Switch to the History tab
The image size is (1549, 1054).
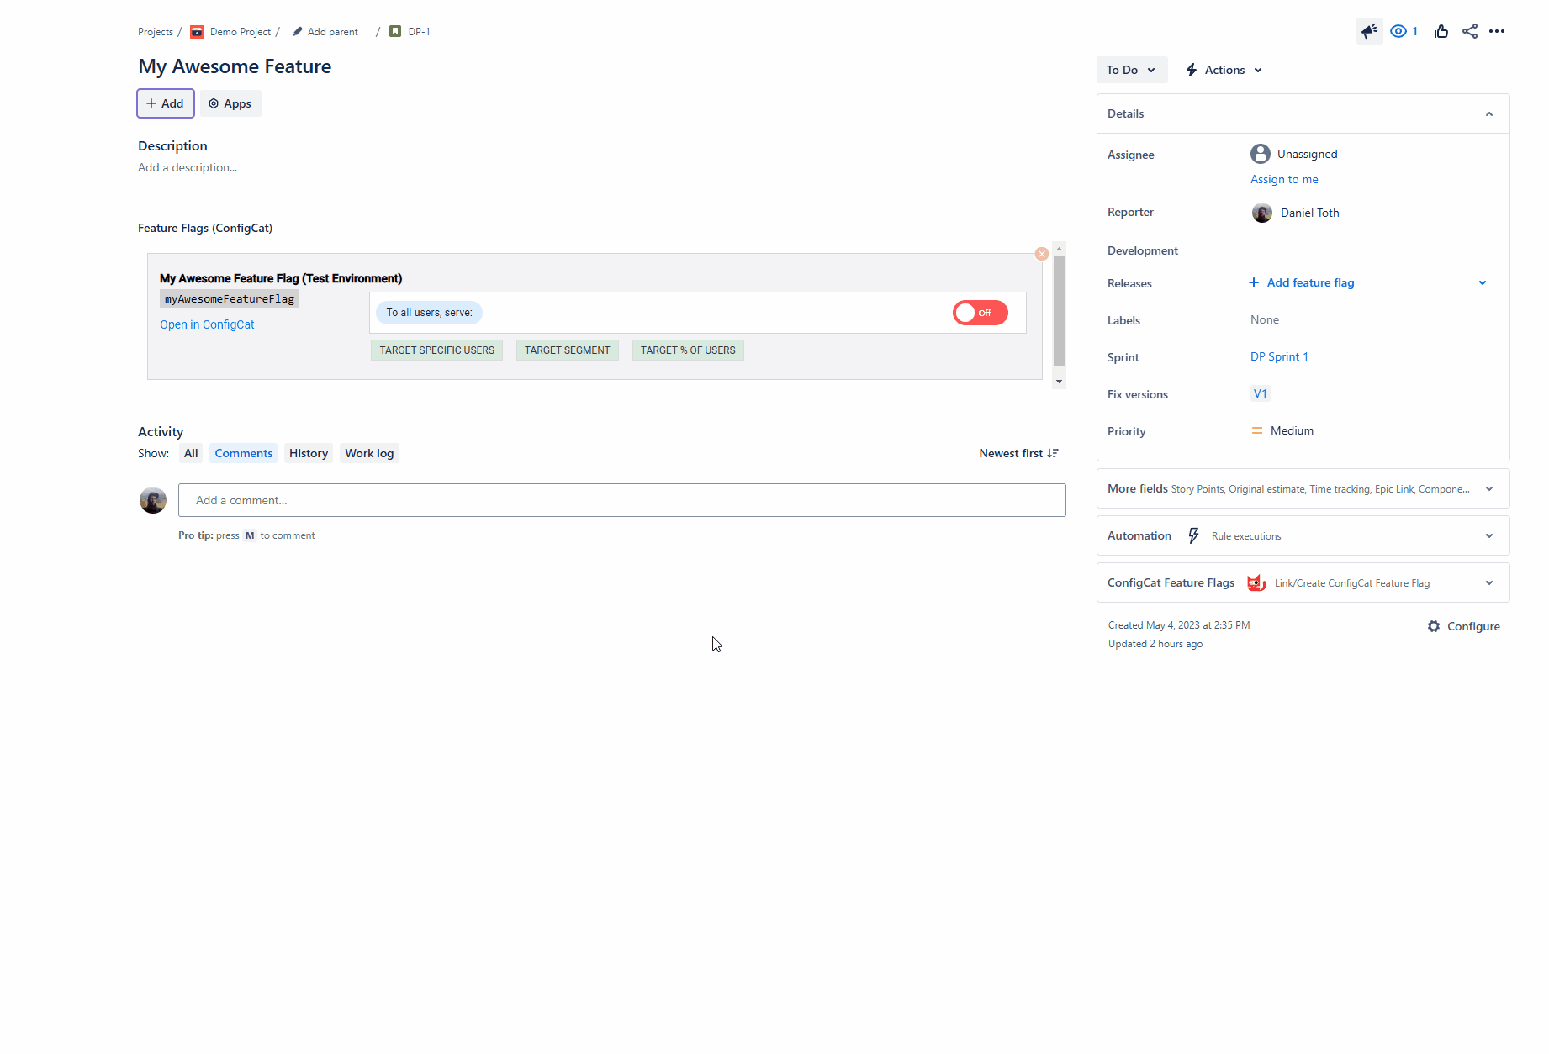pos(308,453)
